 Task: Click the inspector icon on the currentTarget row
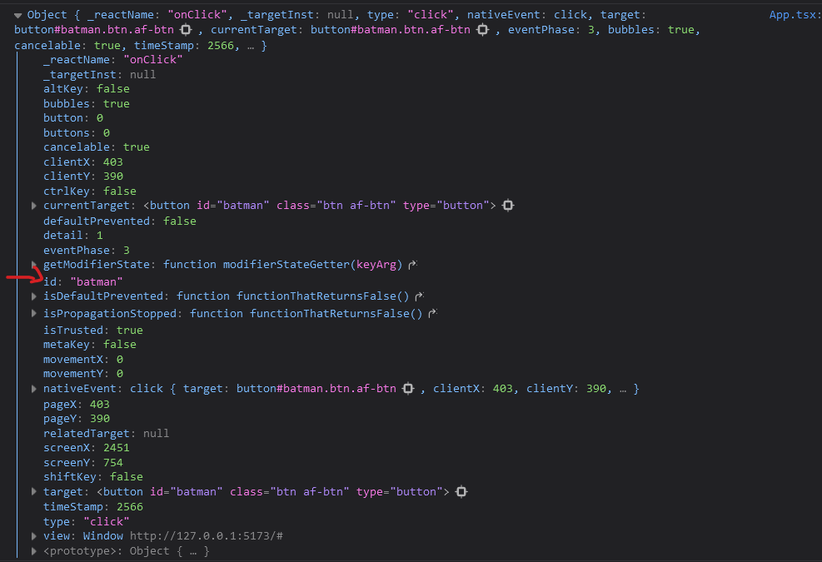tap(508, 206)
